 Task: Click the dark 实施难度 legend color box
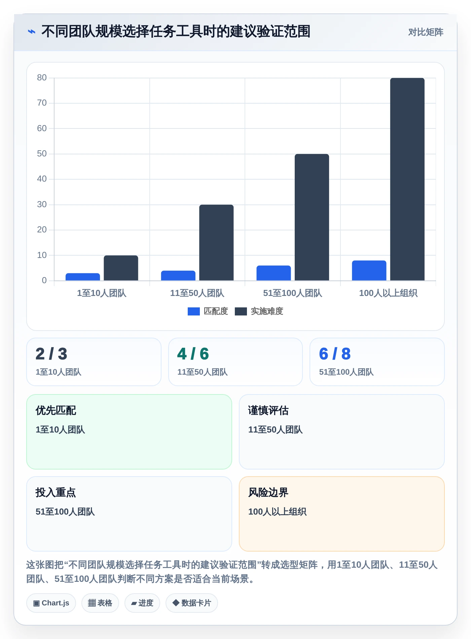(x=241, y=311)
